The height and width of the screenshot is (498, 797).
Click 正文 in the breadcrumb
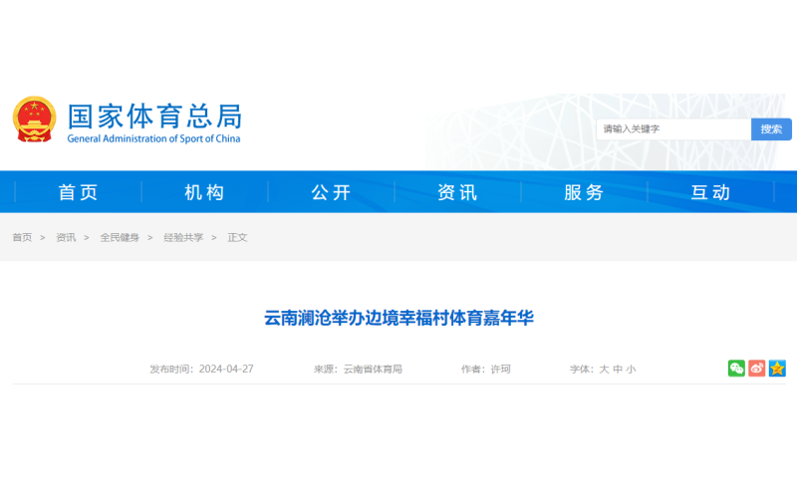tap(237, 237)
